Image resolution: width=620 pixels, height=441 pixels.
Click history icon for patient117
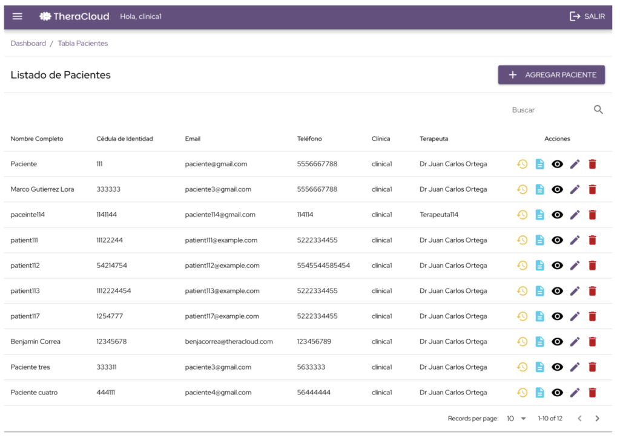point(522,316)
